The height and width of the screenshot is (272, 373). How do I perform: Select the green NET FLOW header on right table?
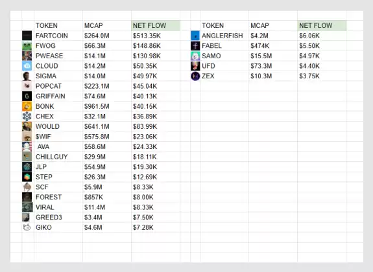pos(322,26)
